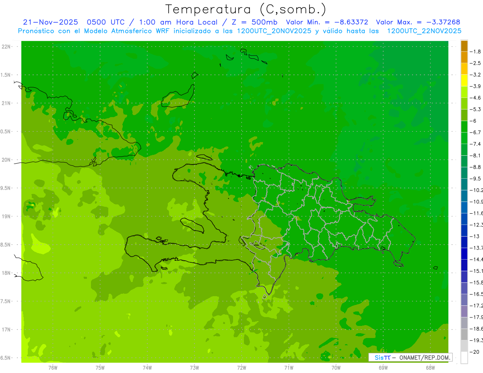The width and height of the screenshot is (483, 373).
Task: Click the 76W longitude axis label
Action: (53, 367)
